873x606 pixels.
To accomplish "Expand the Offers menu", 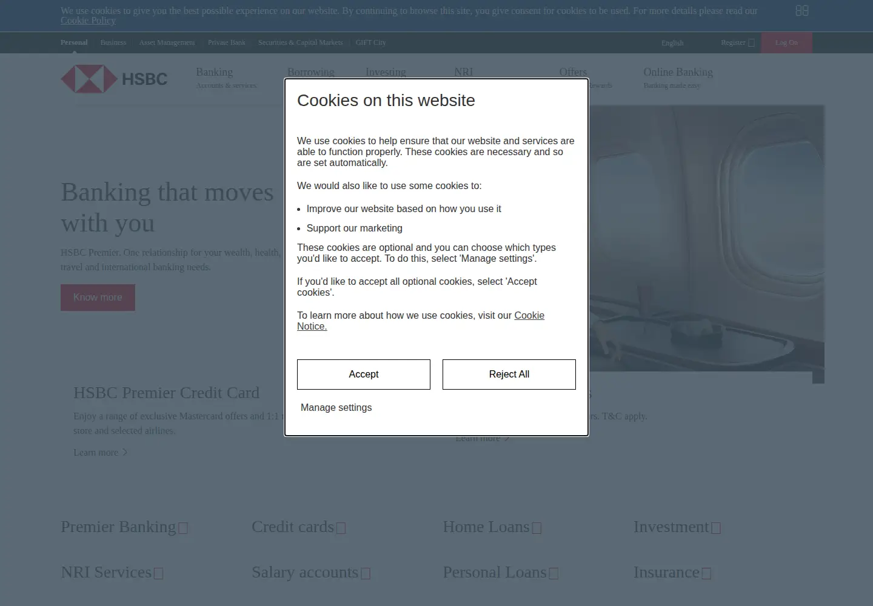I will [573, 72].
